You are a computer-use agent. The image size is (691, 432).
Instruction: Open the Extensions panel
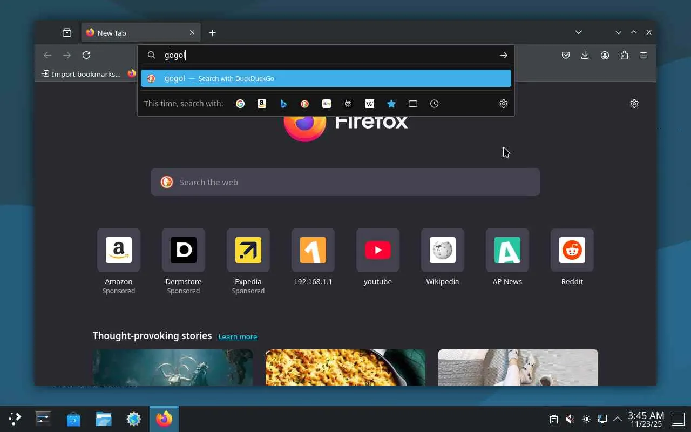pos(624,55)
